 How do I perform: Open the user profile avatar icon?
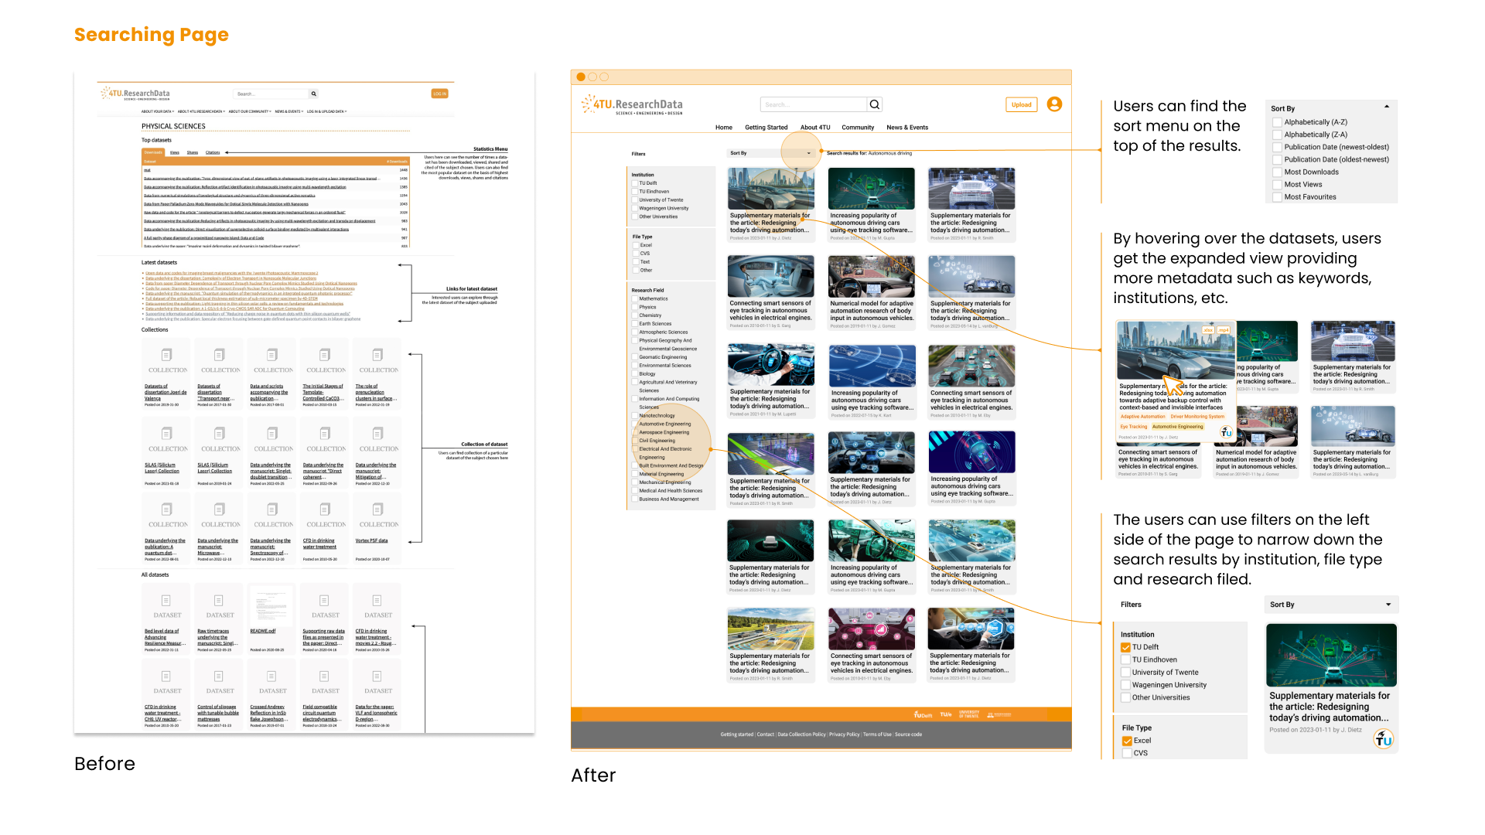click(x=1054, y=104)
